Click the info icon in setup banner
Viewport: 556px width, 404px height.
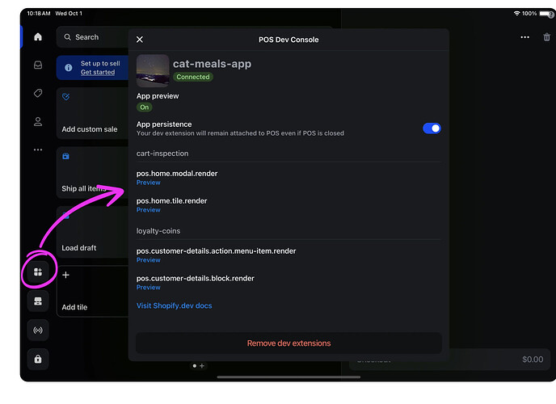[69, 67]
